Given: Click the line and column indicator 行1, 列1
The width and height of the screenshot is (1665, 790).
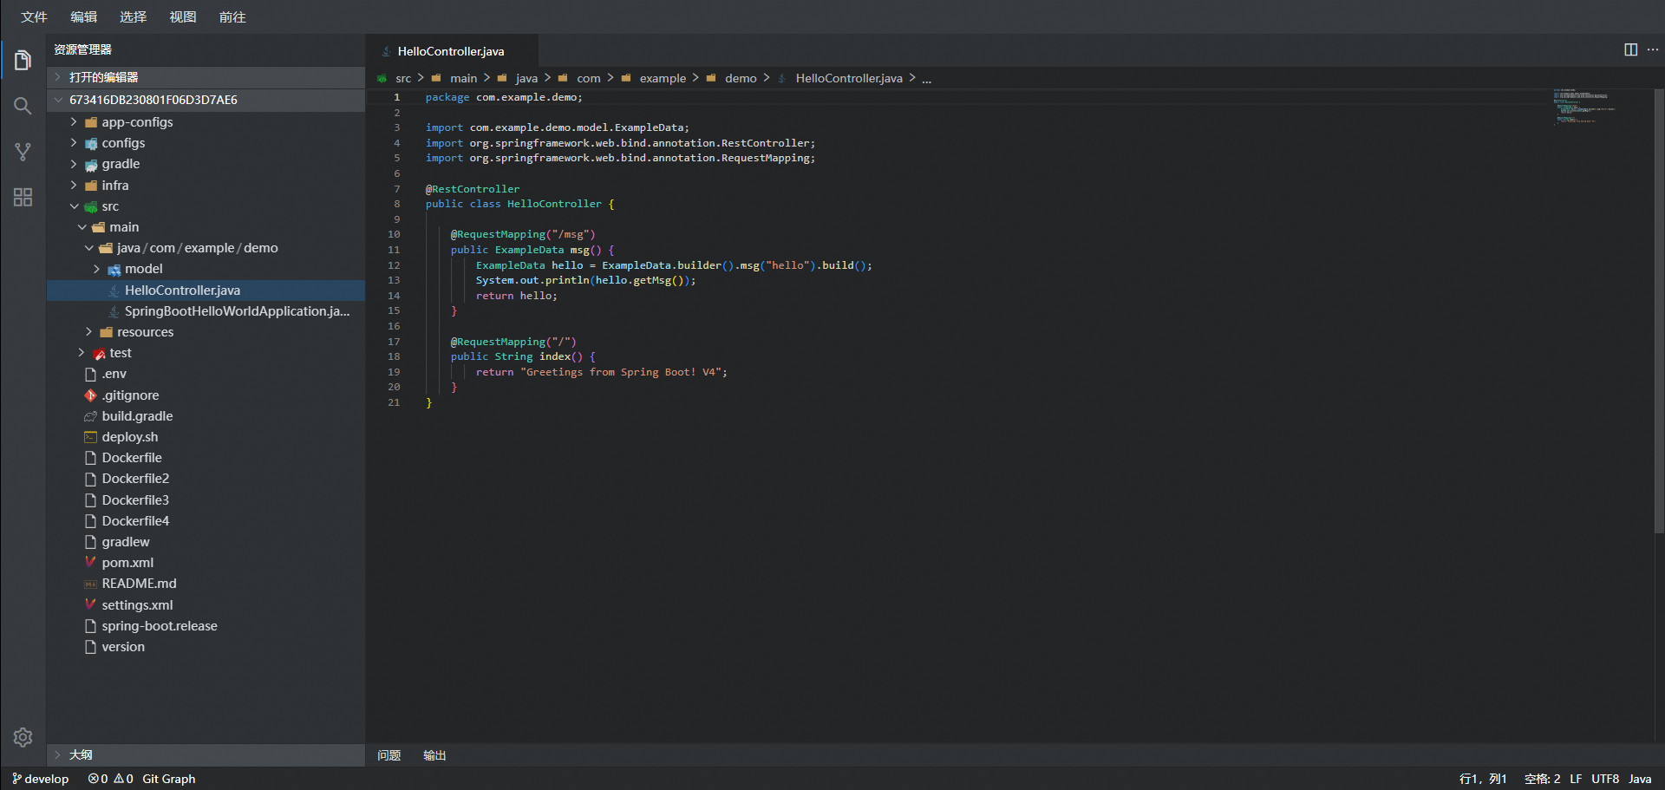Looking at the screenshot, I should tap(1483, 779).
